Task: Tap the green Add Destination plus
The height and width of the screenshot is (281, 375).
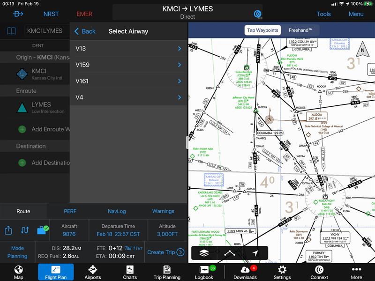Action: [22, 163]
